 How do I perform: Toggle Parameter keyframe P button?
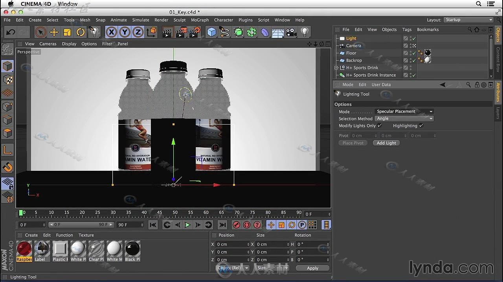click(x=302, y=225)
